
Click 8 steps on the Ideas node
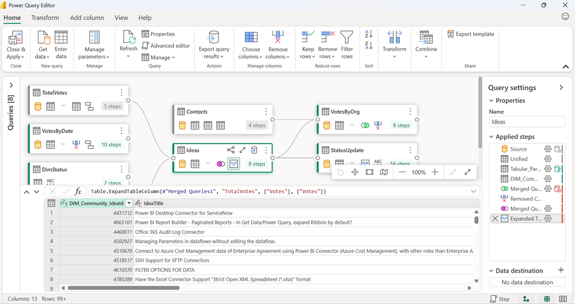click(x=257, y=164)
